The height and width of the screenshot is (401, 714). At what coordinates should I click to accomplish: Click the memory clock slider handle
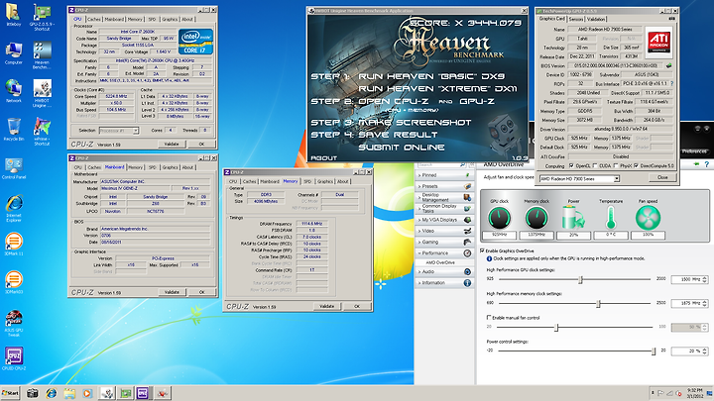pyautogui.click(x=598, y=303)
